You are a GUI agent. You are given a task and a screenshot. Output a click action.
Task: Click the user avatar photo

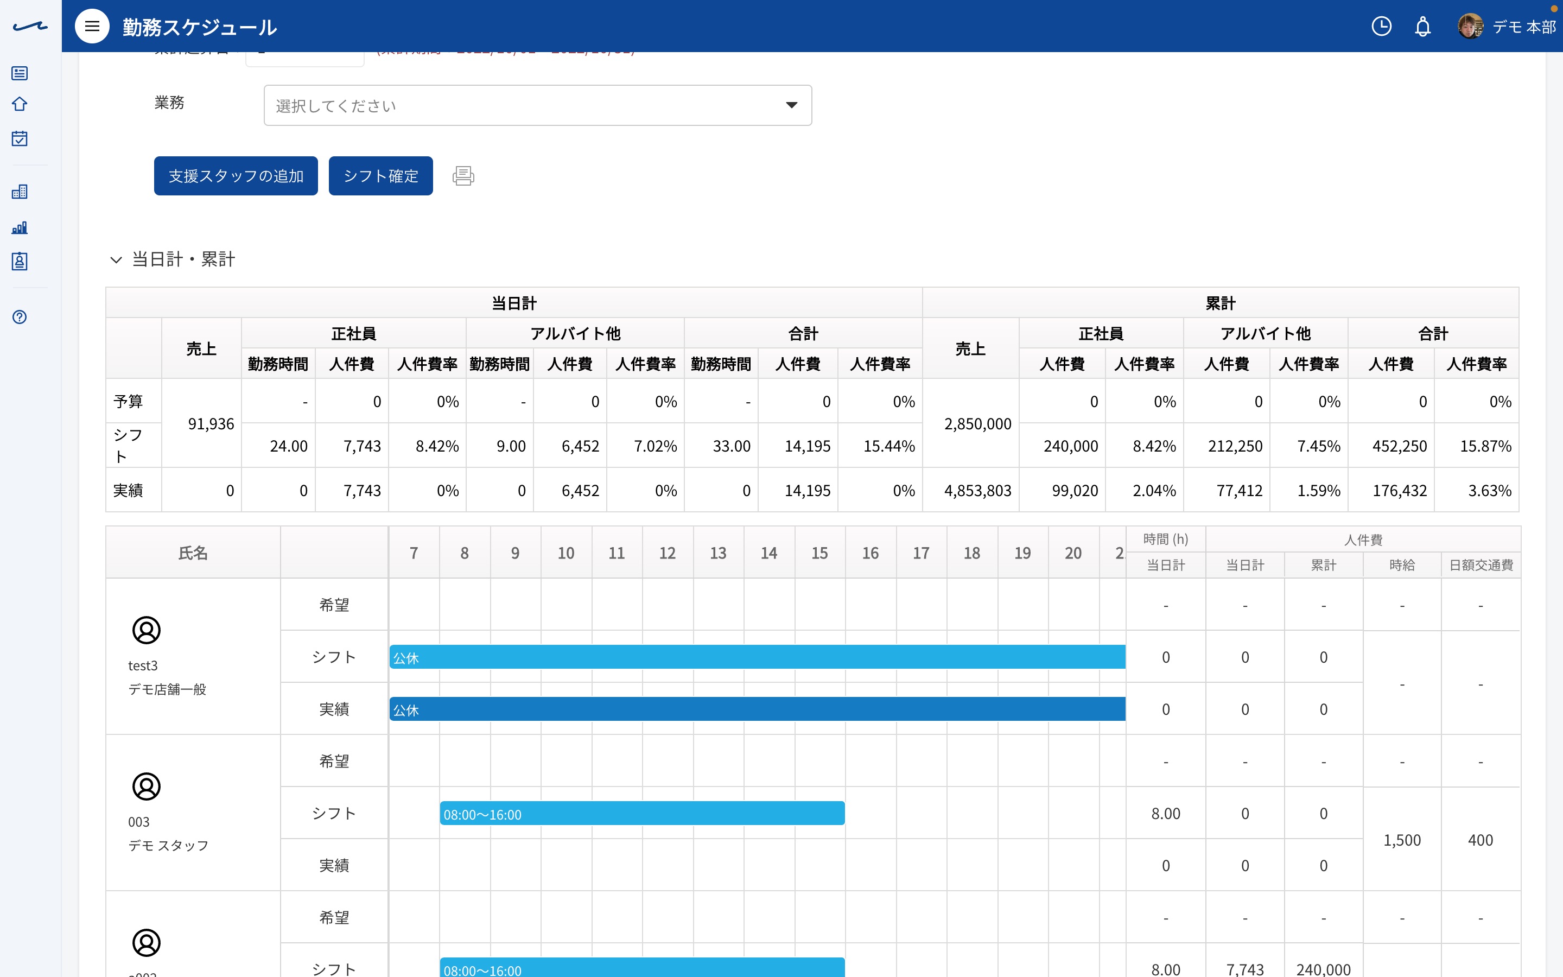click(1471, 27)
